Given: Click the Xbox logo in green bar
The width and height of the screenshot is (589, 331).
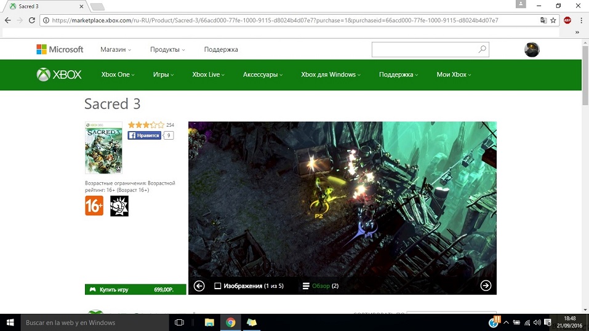Looking at the screenshot, I should pyautogui.click(x=59, y=74).
